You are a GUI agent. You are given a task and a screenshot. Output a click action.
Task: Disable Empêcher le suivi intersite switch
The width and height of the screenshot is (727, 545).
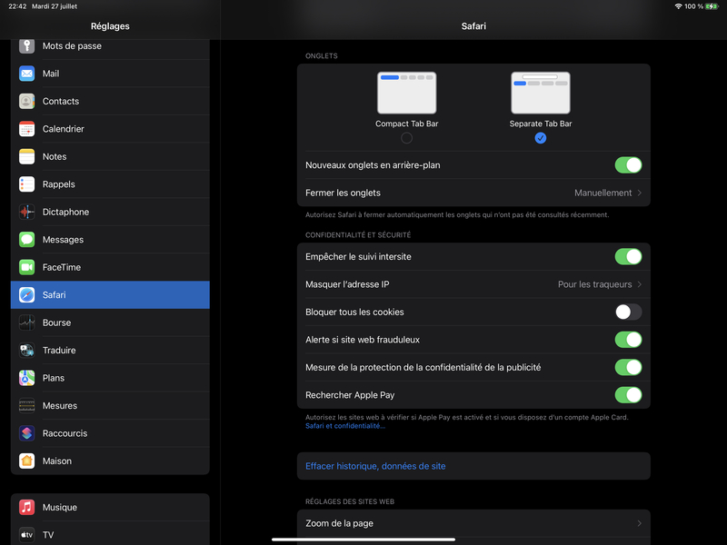pos(628,257)
